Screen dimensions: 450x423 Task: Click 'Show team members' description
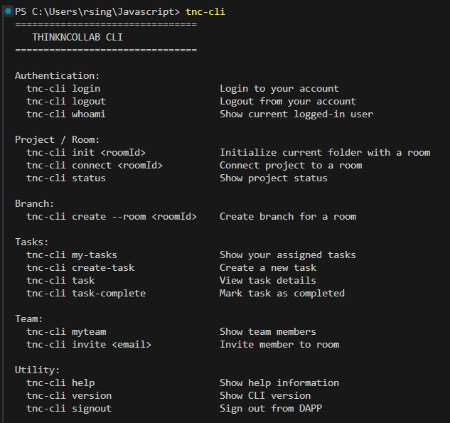(268, 332)
